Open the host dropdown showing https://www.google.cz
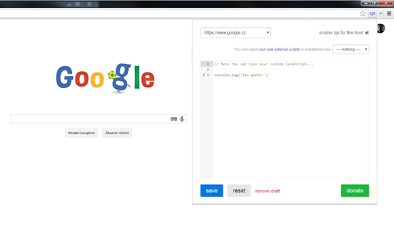The image size is (394, 246). pos(235,33)
